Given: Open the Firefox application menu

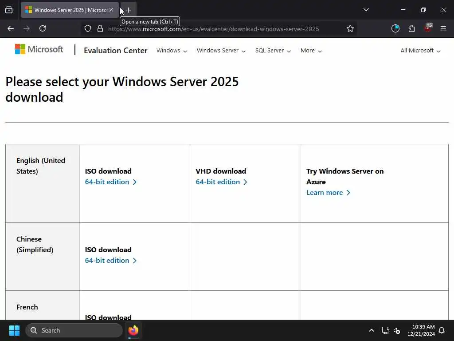Looking at the screenshot, I should [x=443, y=28].
